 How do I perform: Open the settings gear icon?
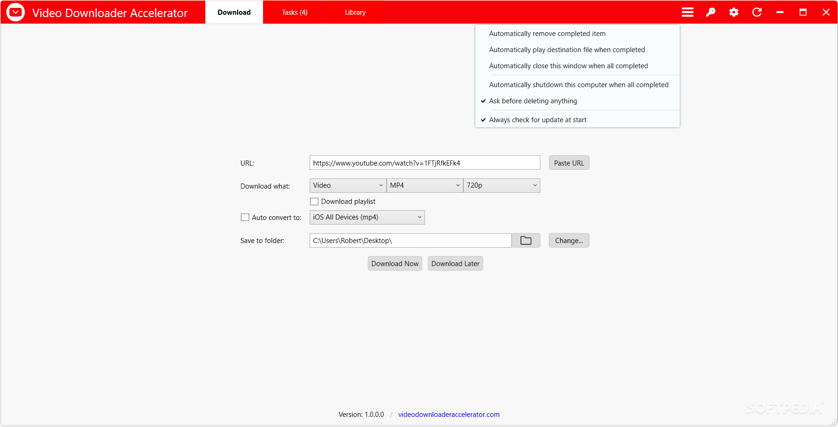pos(734,12)
